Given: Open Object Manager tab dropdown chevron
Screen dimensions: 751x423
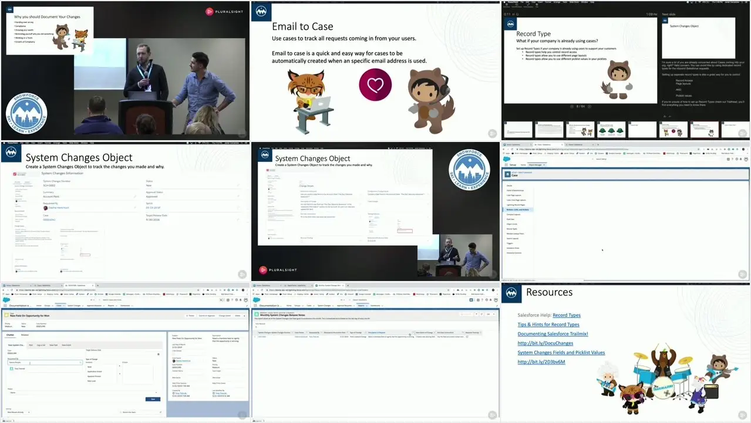Looking at the screenshot, I should [544, 165].
